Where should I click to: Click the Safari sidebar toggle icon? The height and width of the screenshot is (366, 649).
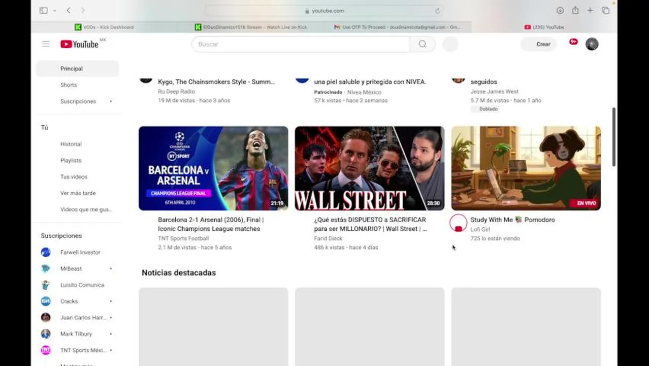pyautogui.click(x=44, y=10)
